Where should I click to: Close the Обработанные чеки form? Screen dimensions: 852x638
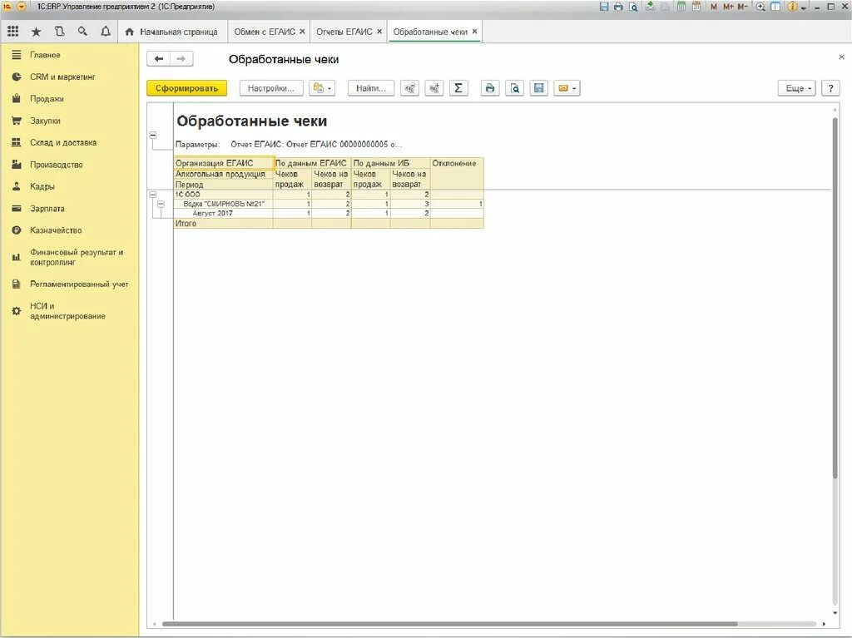click(x=841, y=57)
